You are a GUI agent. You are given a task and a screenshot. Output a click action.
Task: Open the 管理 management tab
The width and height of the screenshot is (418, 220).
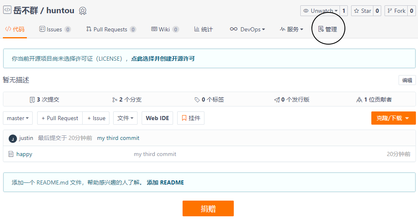328,29
